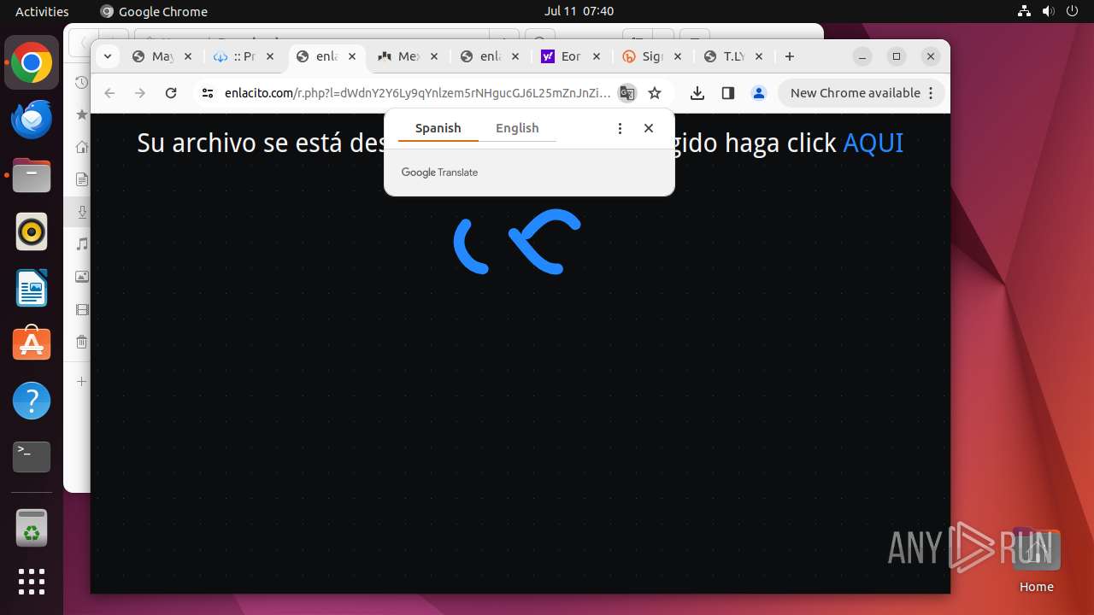
Task: Select English in the translate popup
Action: click(517, 128)
